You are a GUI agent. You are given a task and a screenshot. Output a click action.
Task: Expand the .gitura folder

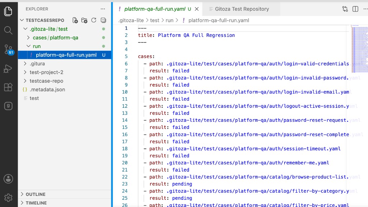[25, 63]
